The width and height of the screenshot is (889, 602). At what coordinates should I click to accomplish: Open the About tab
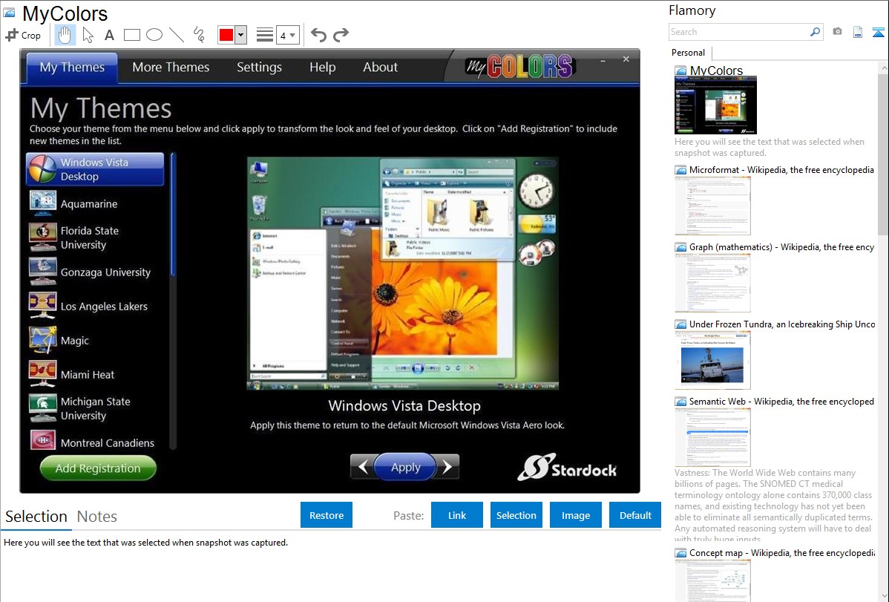[381, 67]
